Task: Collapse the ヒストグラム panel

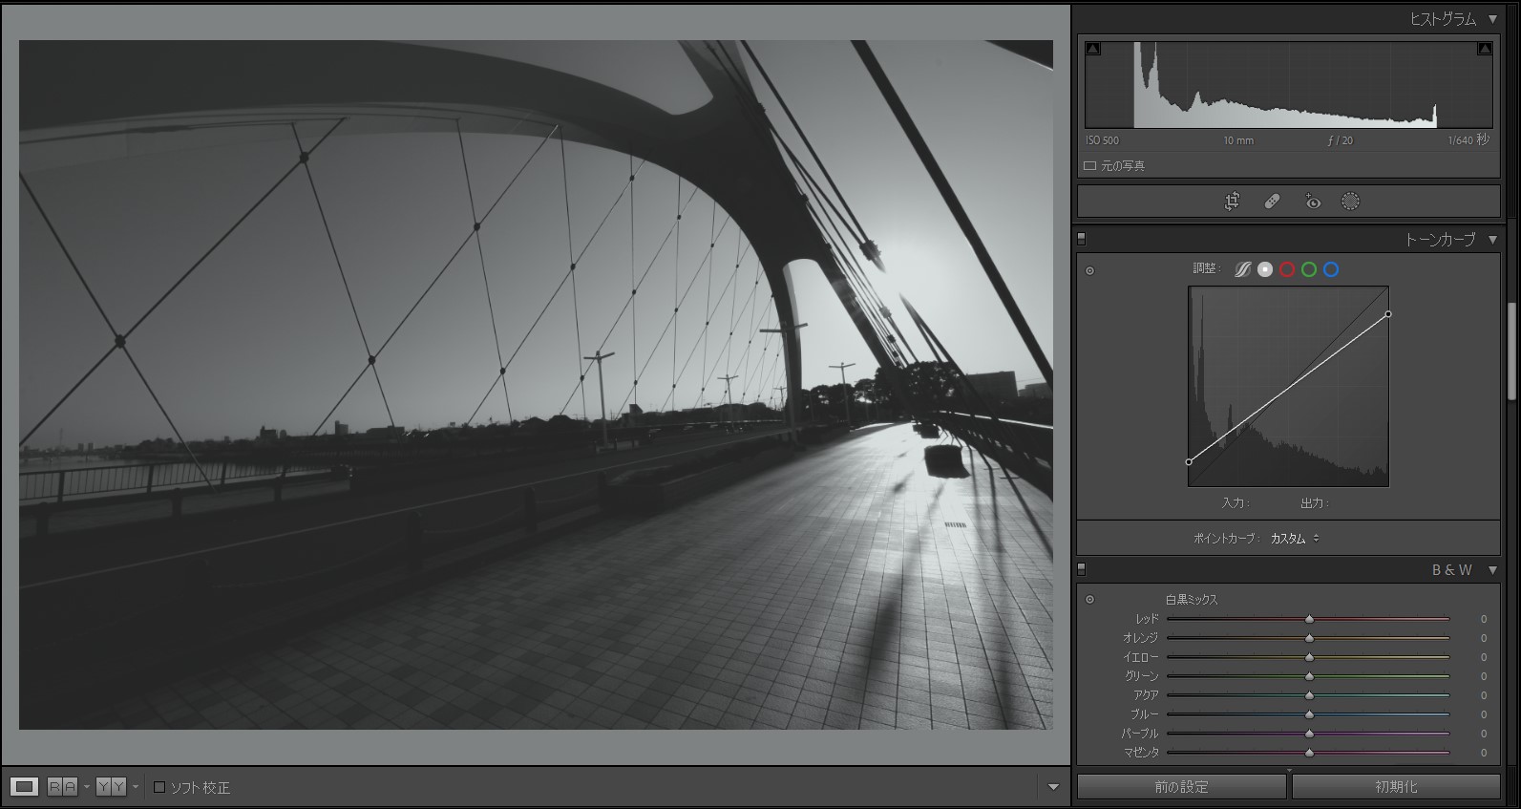Action: 1492,19
